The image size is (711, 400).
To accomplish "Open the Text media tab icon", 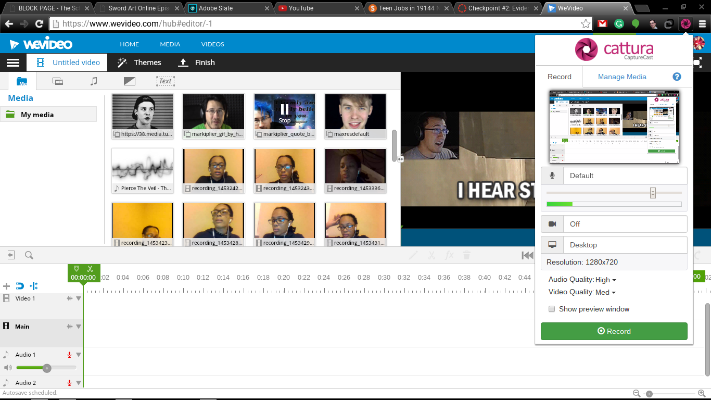I will pyautogui.click(x=165, y=81).
